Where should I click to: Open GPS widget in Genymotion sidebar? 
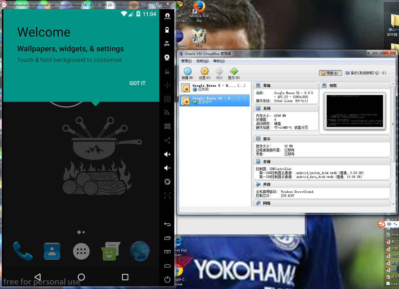(x=167, y=43)
